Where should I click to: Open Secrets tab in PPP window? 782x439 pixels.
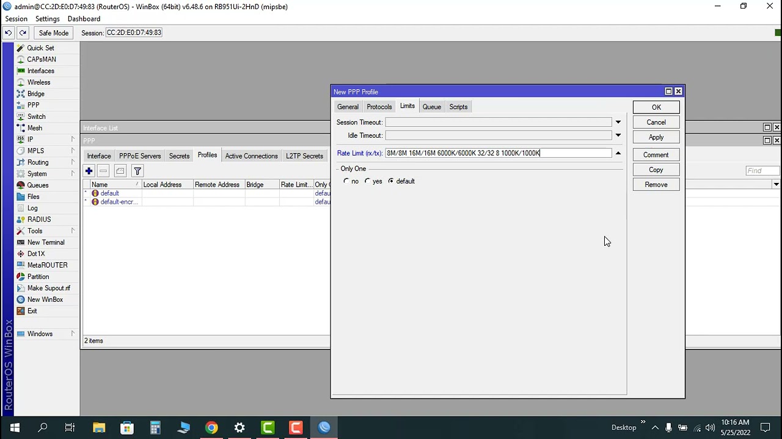179,156
